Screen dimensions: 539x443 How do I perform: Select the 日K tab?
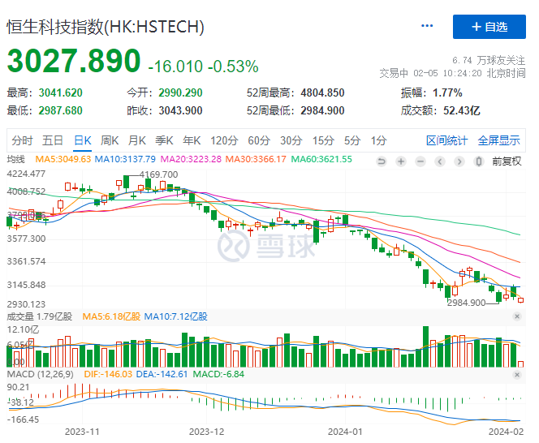click(x=83, y=140)
